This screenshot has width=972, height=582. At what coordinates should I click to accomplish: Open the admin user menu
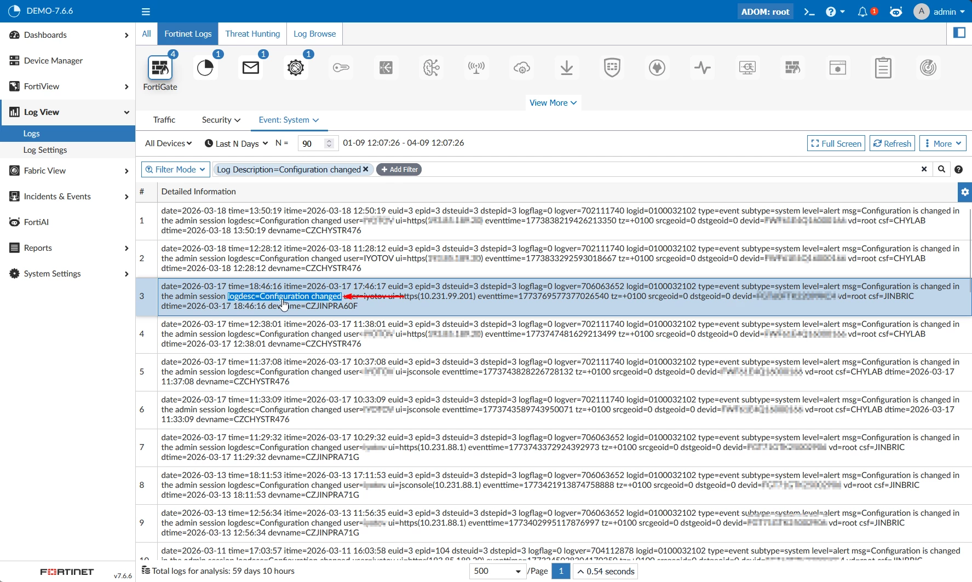point(939,11)
